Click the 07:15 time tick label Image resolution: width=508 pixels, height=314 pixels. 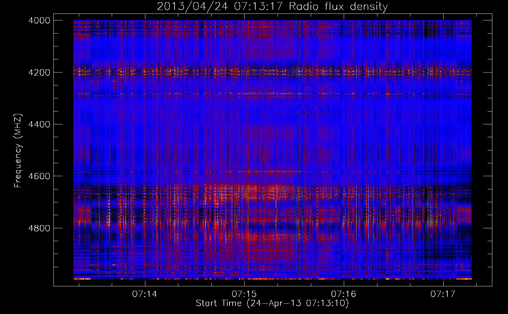click(244, 294)
